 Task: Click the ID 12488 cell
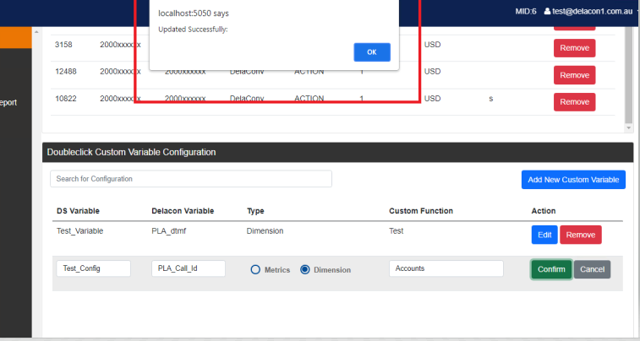coord(66,71)
